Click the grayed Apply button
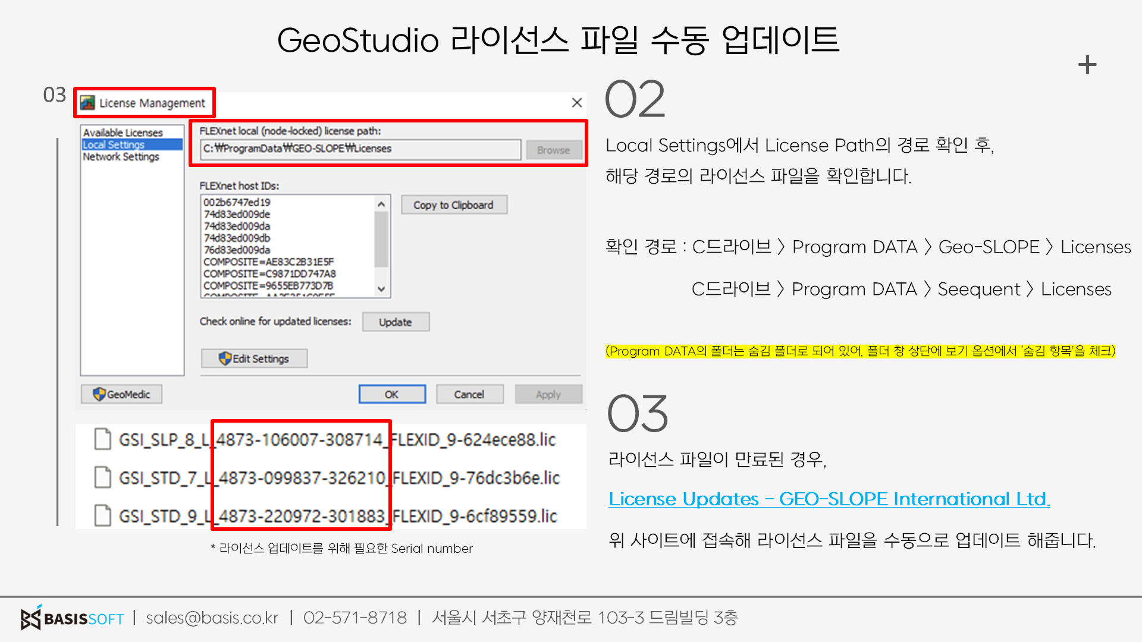This screenshot has width=1142, height=642. point(548,394)
